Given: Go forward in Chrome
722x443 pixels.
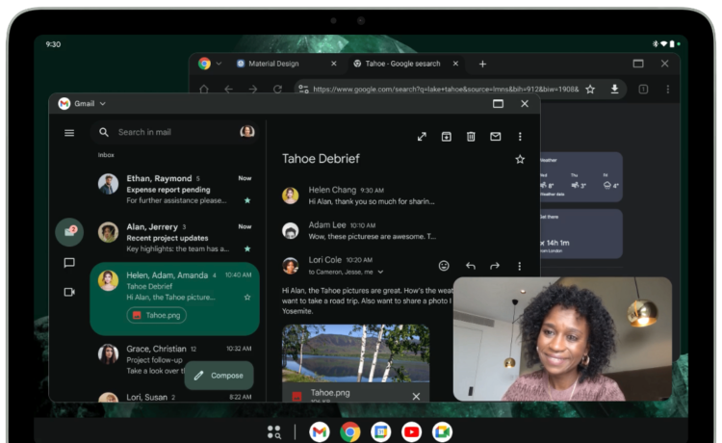Looking at the screenshot, I should coord(253,90).
